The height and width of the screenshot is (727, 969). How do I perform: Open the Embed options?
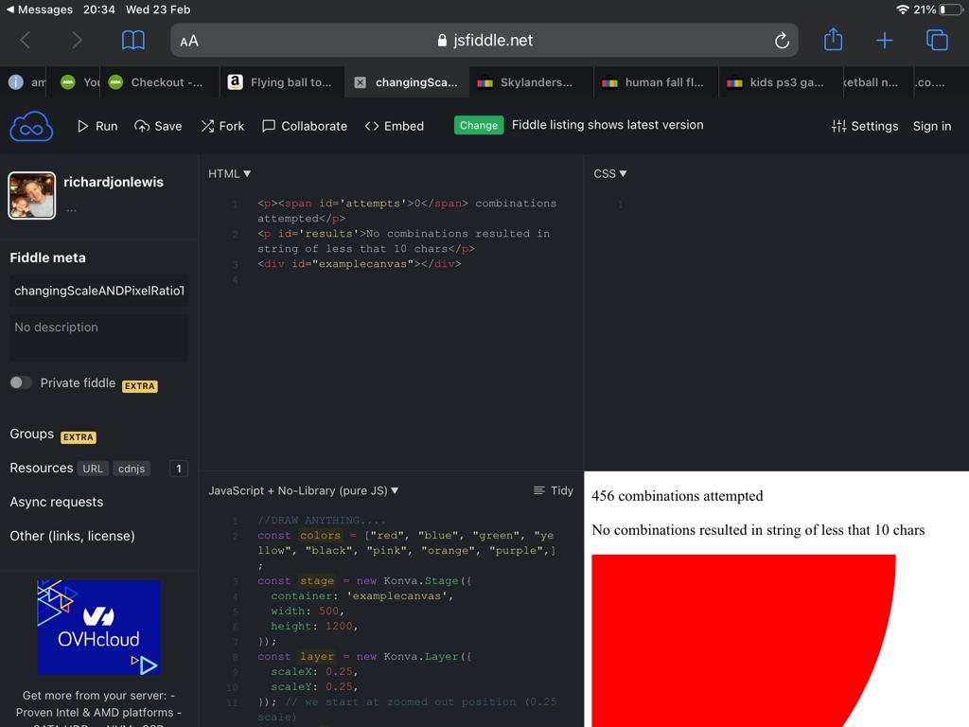394,125
